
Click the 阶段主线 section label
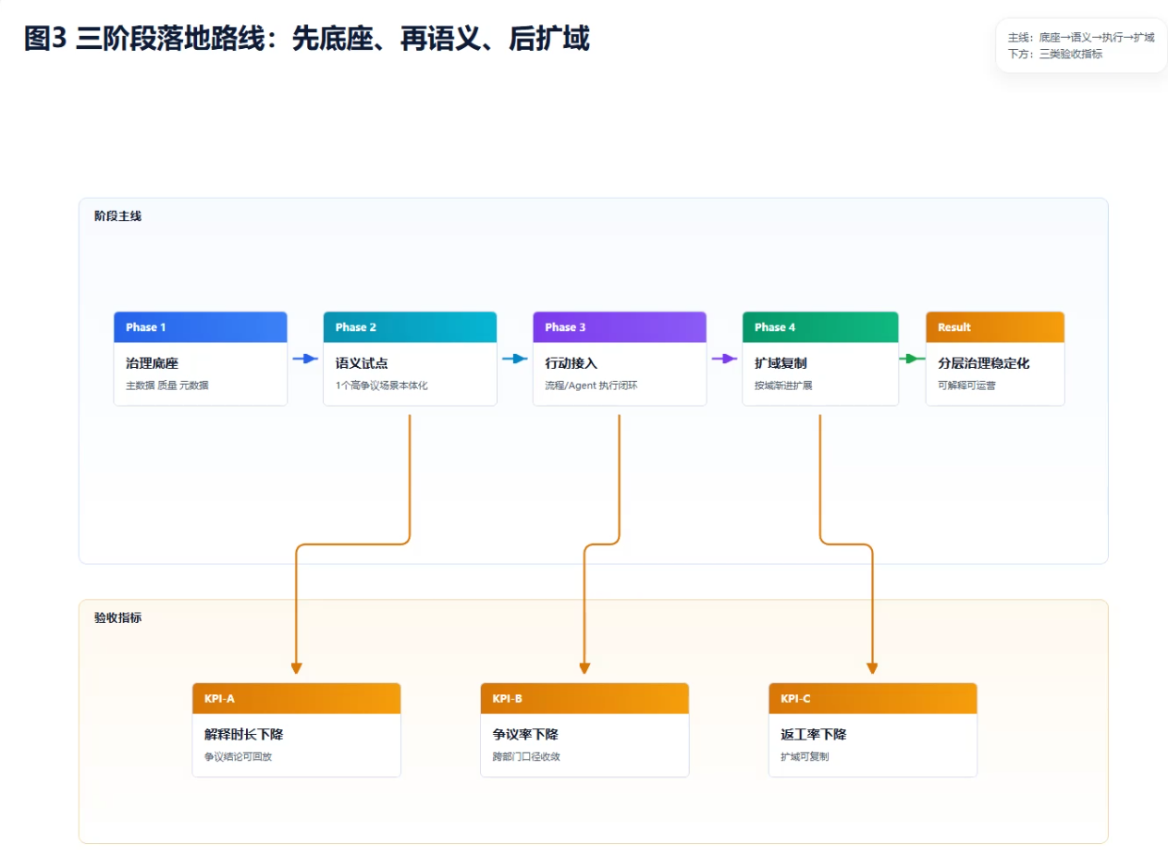click(117, 216)
